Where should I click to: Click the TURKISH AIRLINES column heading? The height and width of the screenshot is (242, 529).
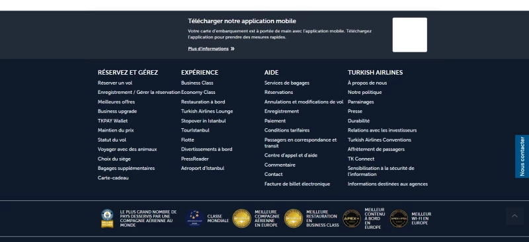[375, 72]
